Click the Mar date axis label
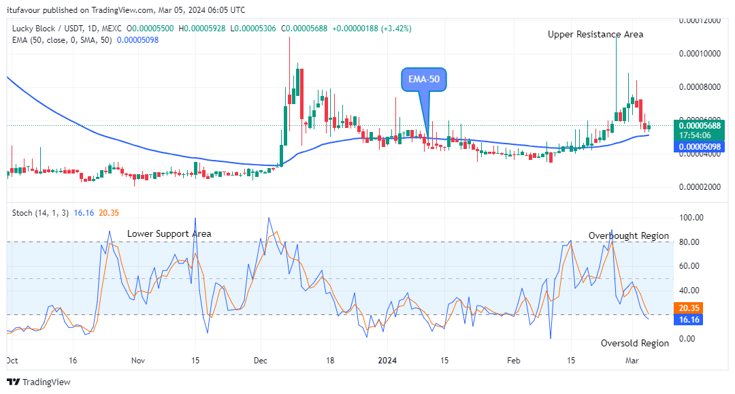The height and width of the screenshot is (394, 735). click(632, 360)
